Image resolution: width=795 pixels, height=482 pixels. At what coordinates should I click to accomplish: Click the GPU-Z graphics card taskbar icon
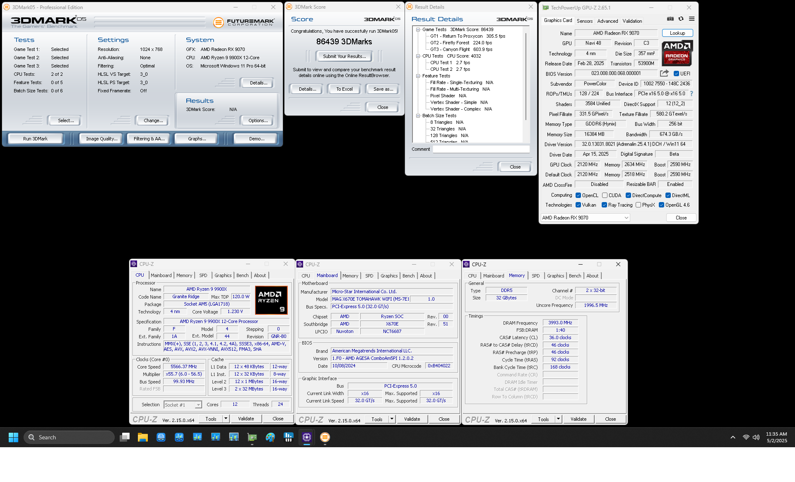point(252,437)
